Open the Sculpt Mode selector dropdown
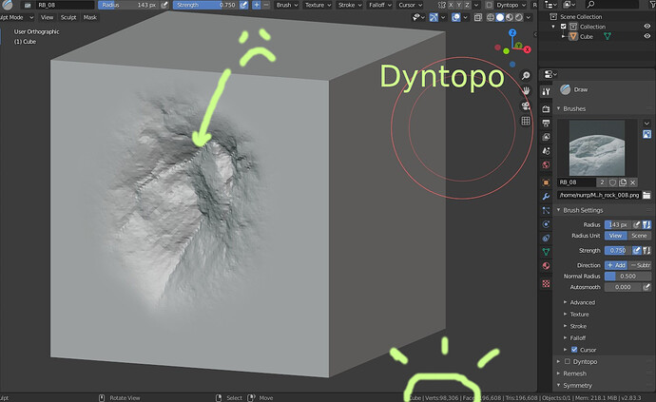Viewport: 656px width, 402px height. click(x=17, y=17)
